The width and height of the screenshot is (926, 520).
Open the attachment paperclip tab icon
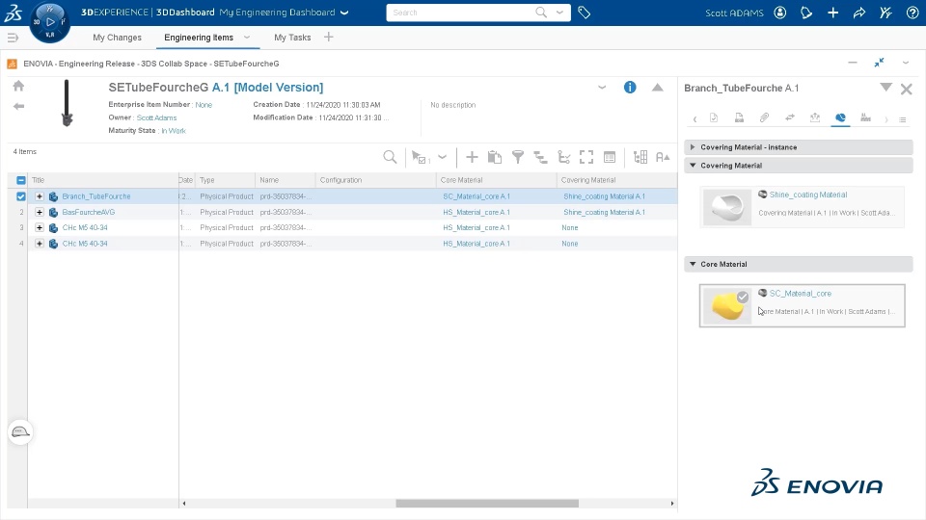[764, 117]
